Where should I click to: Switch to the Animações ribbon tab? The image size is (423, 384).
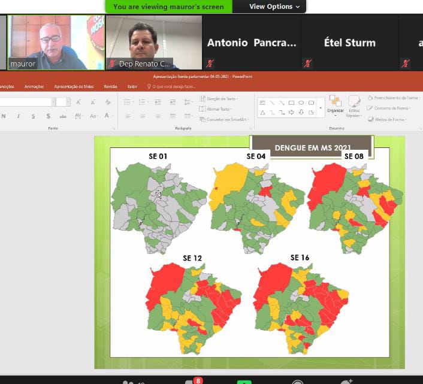(34, 86)
